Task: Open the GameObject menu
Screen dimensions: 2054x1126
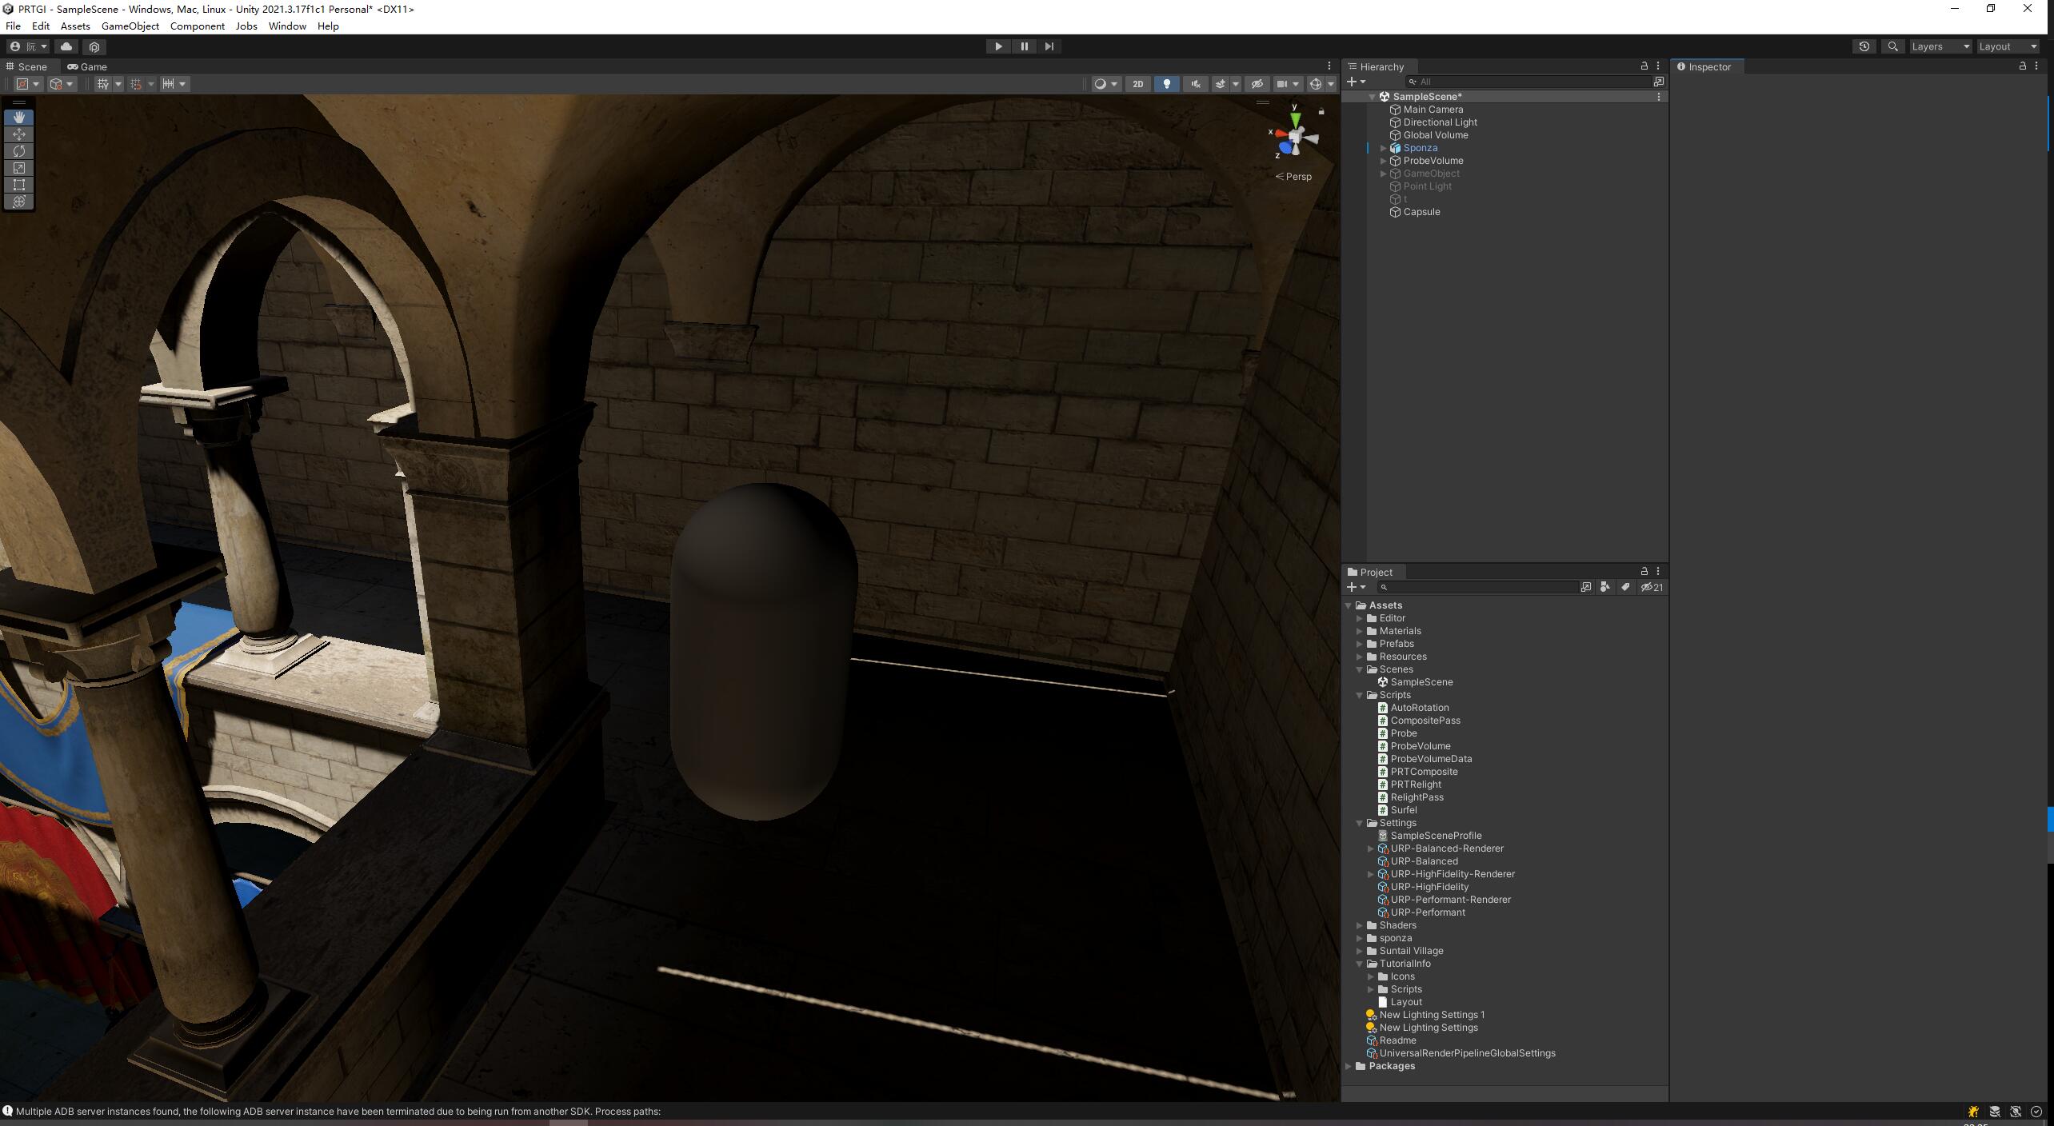Action: (x=130, y=26)
